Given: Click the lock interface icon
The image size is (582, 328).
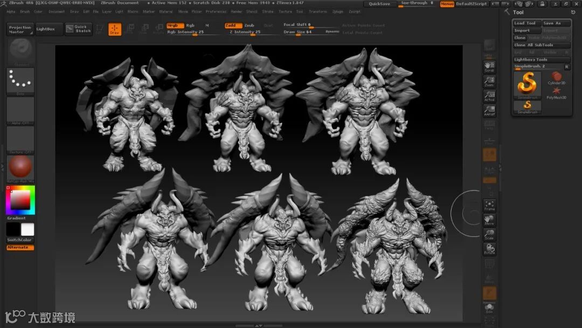Looking at the screenshot, I should pos(542,4).
